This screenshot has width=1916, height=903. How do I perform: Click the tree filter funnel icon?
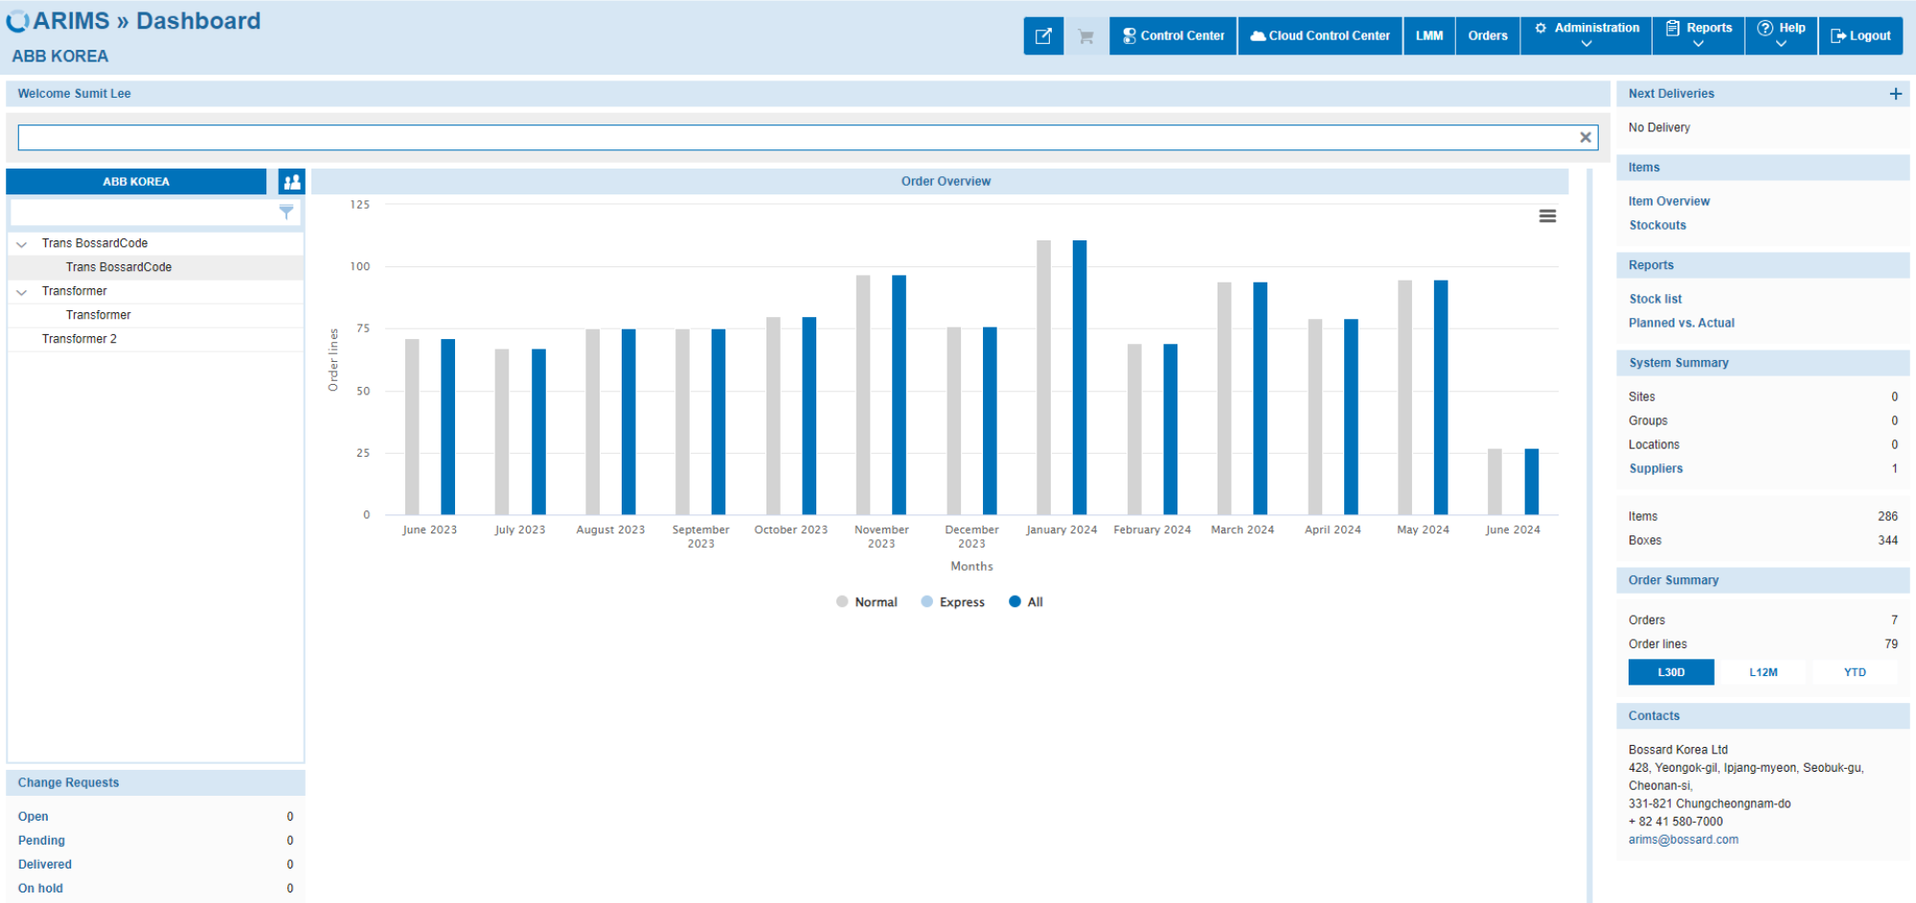click(x=286, y=213)
